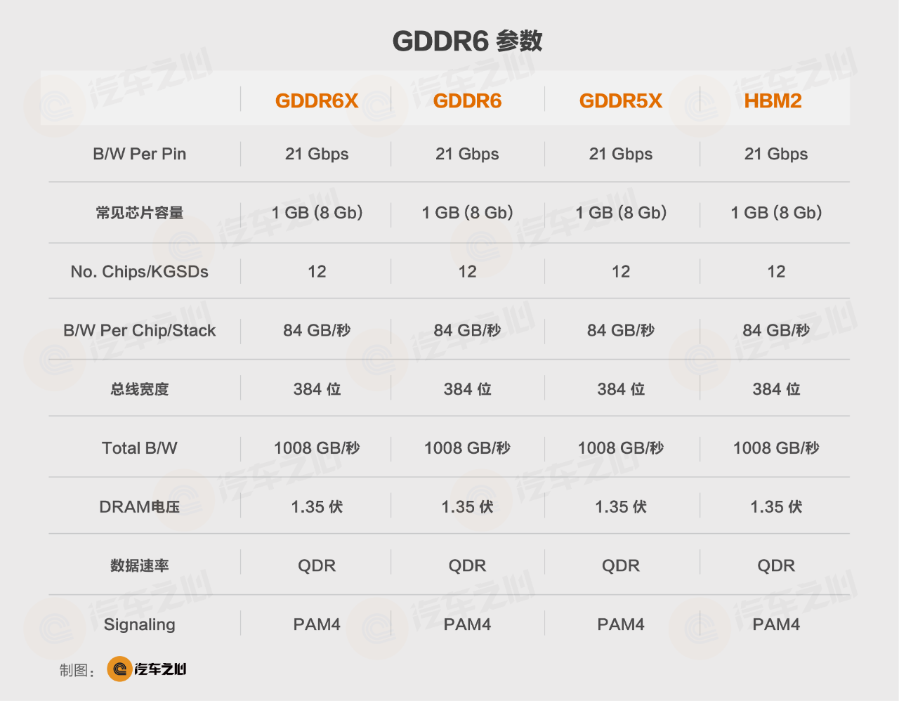This screenshot has width=899, height=701.
Task: Click "84 GB/秒" under GDDR6X
Action: pyautogui.click(x=317, y=330)
